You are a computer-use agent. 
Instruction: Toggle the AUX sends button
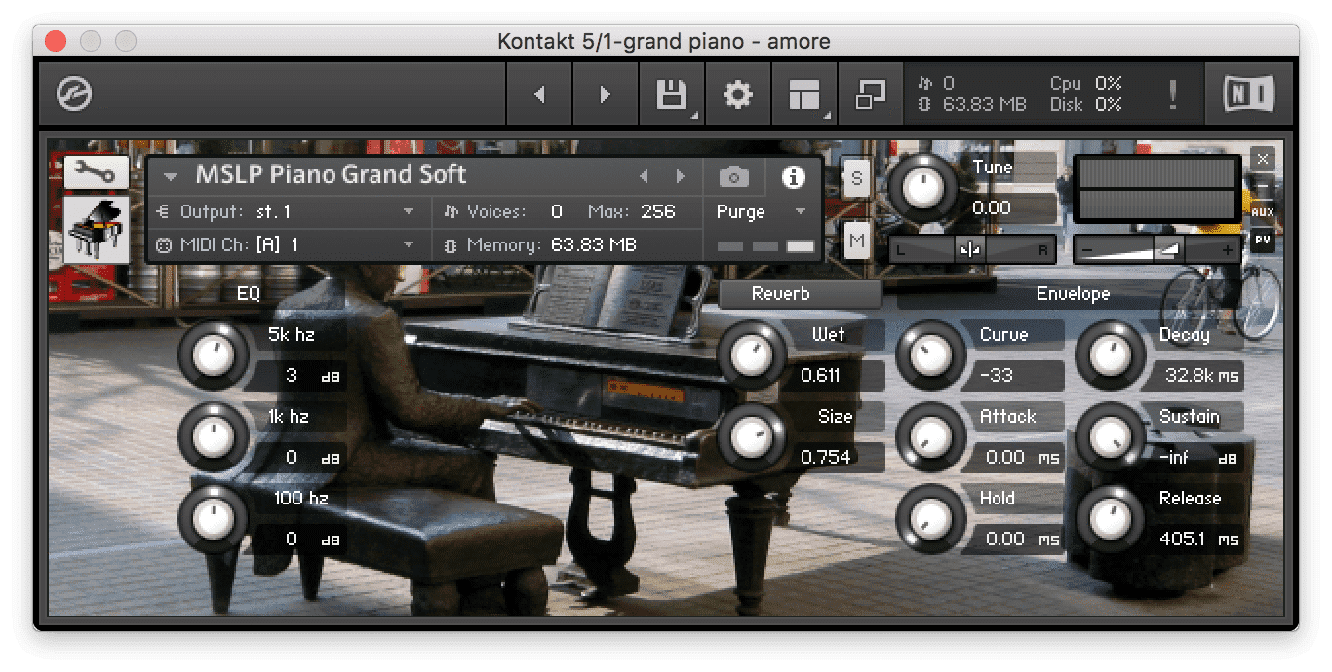pos(1263,211)
